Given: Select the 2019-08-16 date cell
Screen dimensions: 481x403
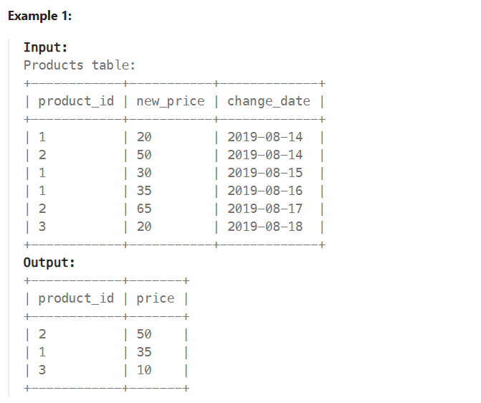Looking at the screenshot, I should coord(265,191).
